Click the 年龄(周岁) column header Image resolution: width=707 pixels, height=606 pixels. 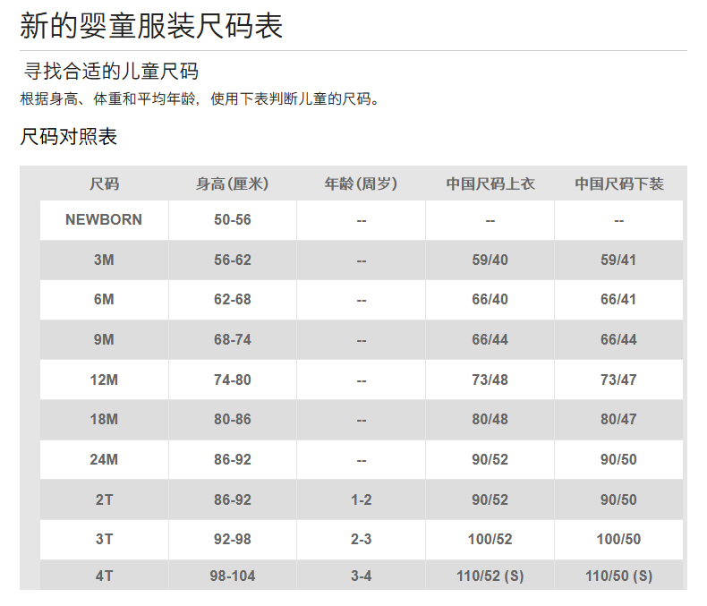(362, 184)
